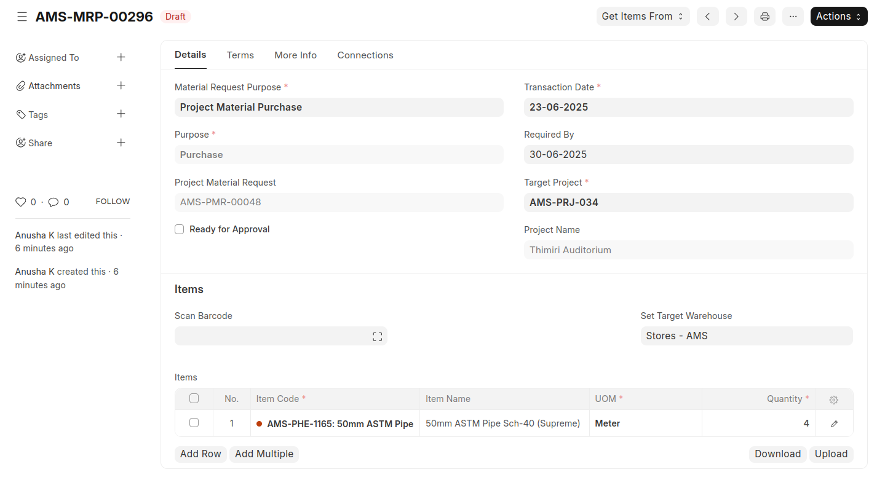893x480 pixels.
Task: Enable Ready for Approval checkbox
Action: click(x=180, y=229)
